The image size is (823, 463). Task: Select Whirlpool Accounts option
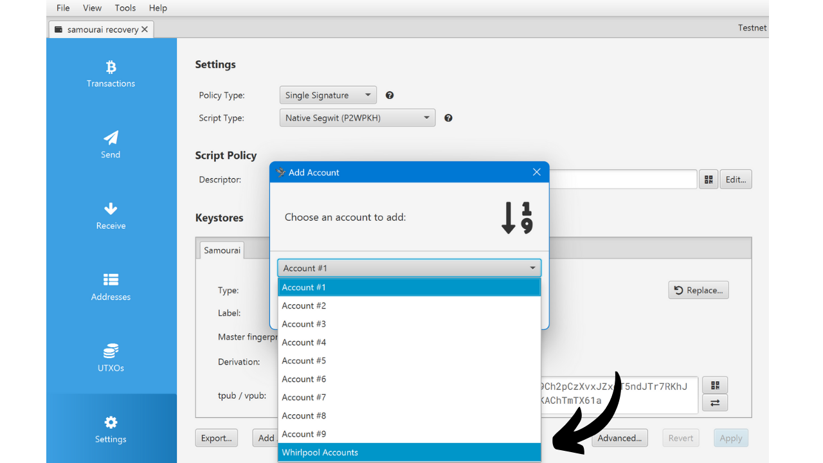(x=410, y=452)
